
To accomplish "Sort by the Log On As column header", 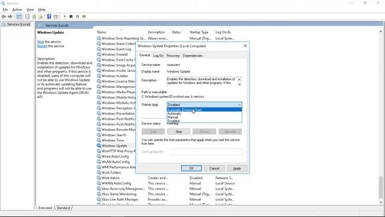I will coord(224,32).
